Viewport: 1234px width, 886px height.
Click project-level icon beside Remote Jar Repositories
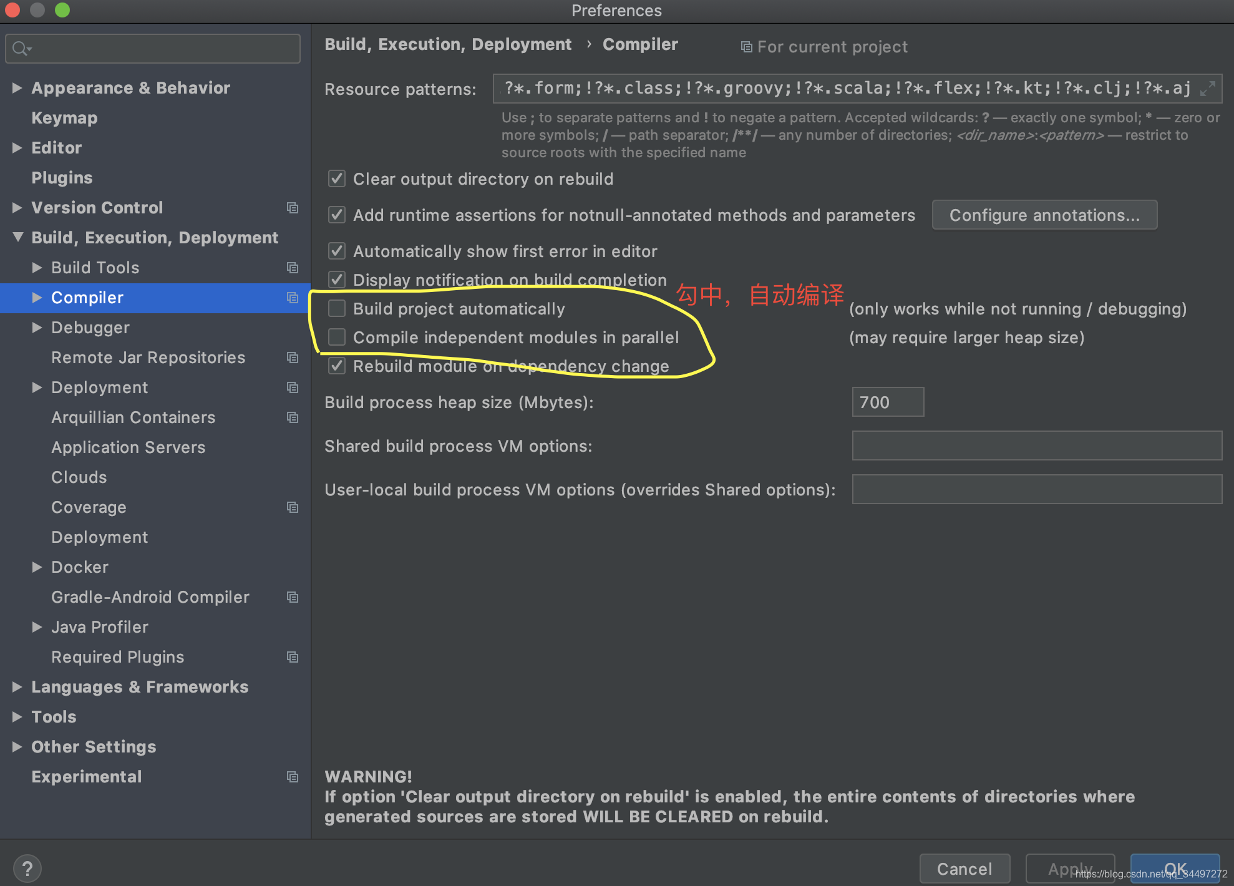292,358
